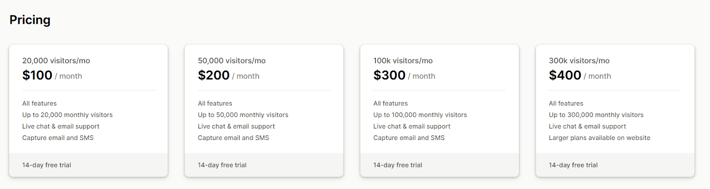The width and height of the screenshot is (710, 189).
Task: Click 14-day free trial under $300 plan
Action: [398, 165]
